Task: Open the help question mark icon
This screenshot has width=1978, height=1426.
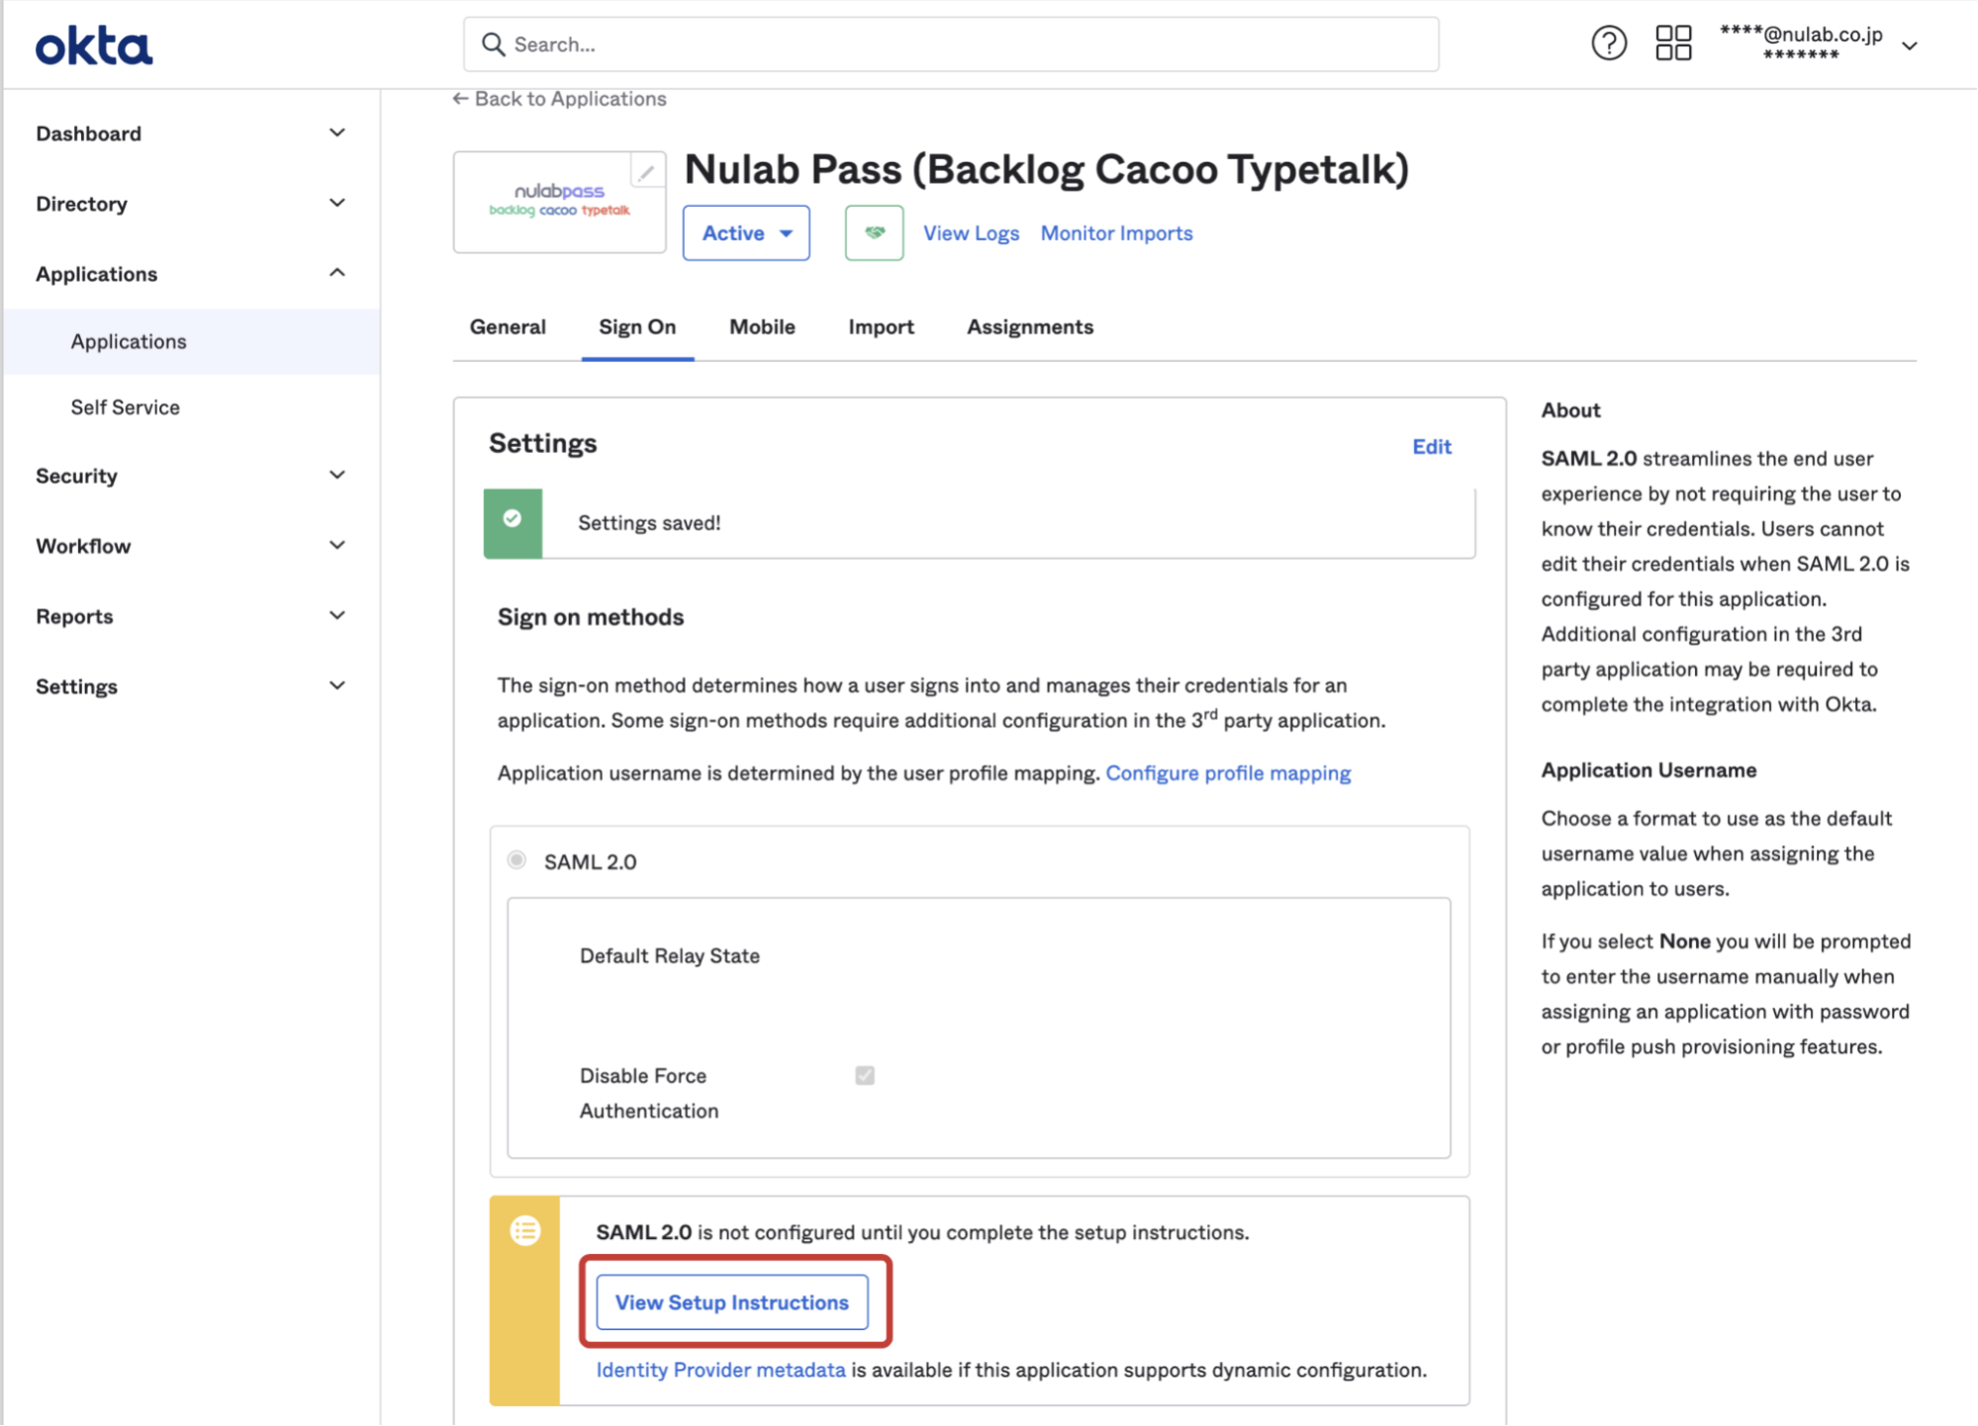Action: [1609, 44]
